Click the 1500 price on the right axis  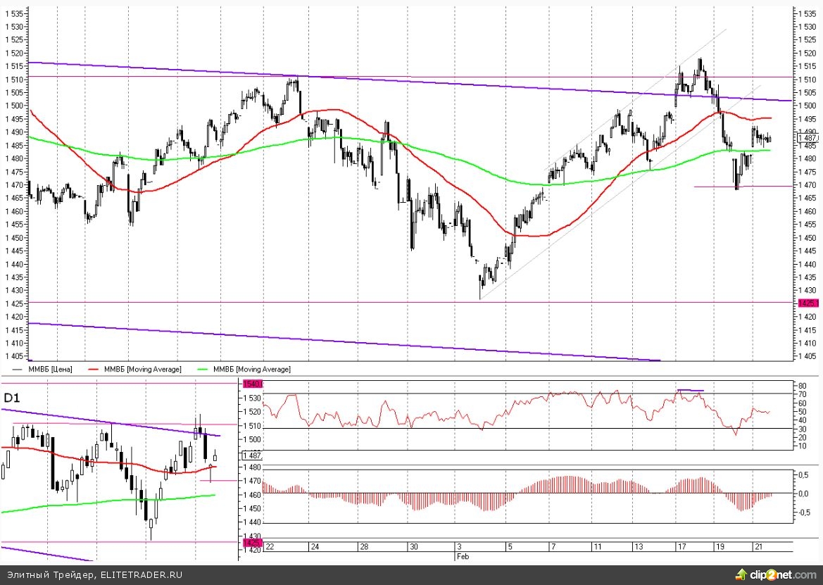pos(808,106)
